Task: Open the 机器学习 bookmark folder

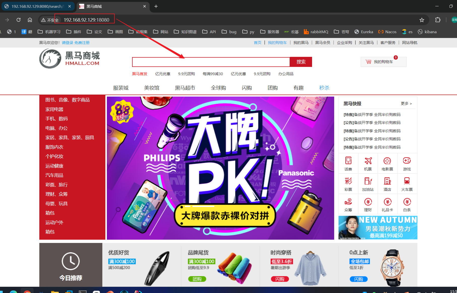Action: (49, 32)
